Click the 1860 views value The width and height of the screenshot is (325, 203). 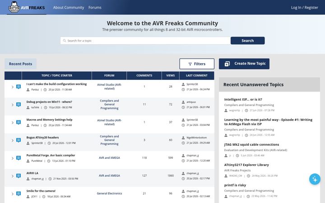(171, 175)
